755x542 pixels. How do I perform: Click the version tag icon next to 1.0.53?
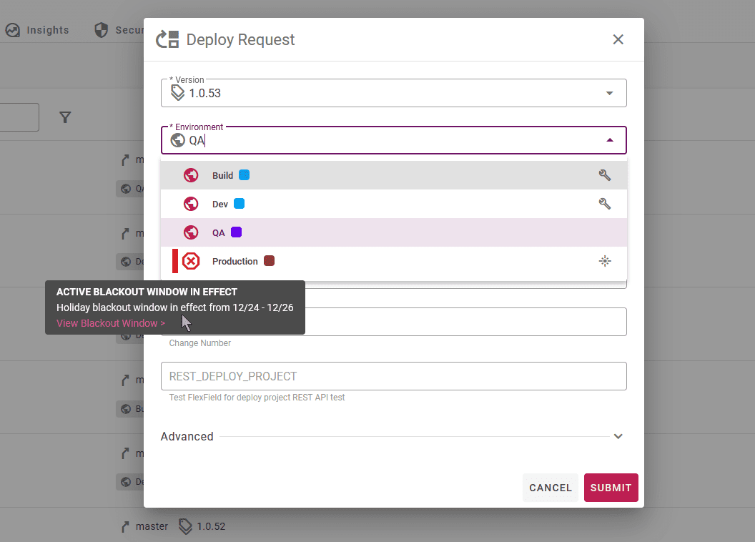(178, 92)
